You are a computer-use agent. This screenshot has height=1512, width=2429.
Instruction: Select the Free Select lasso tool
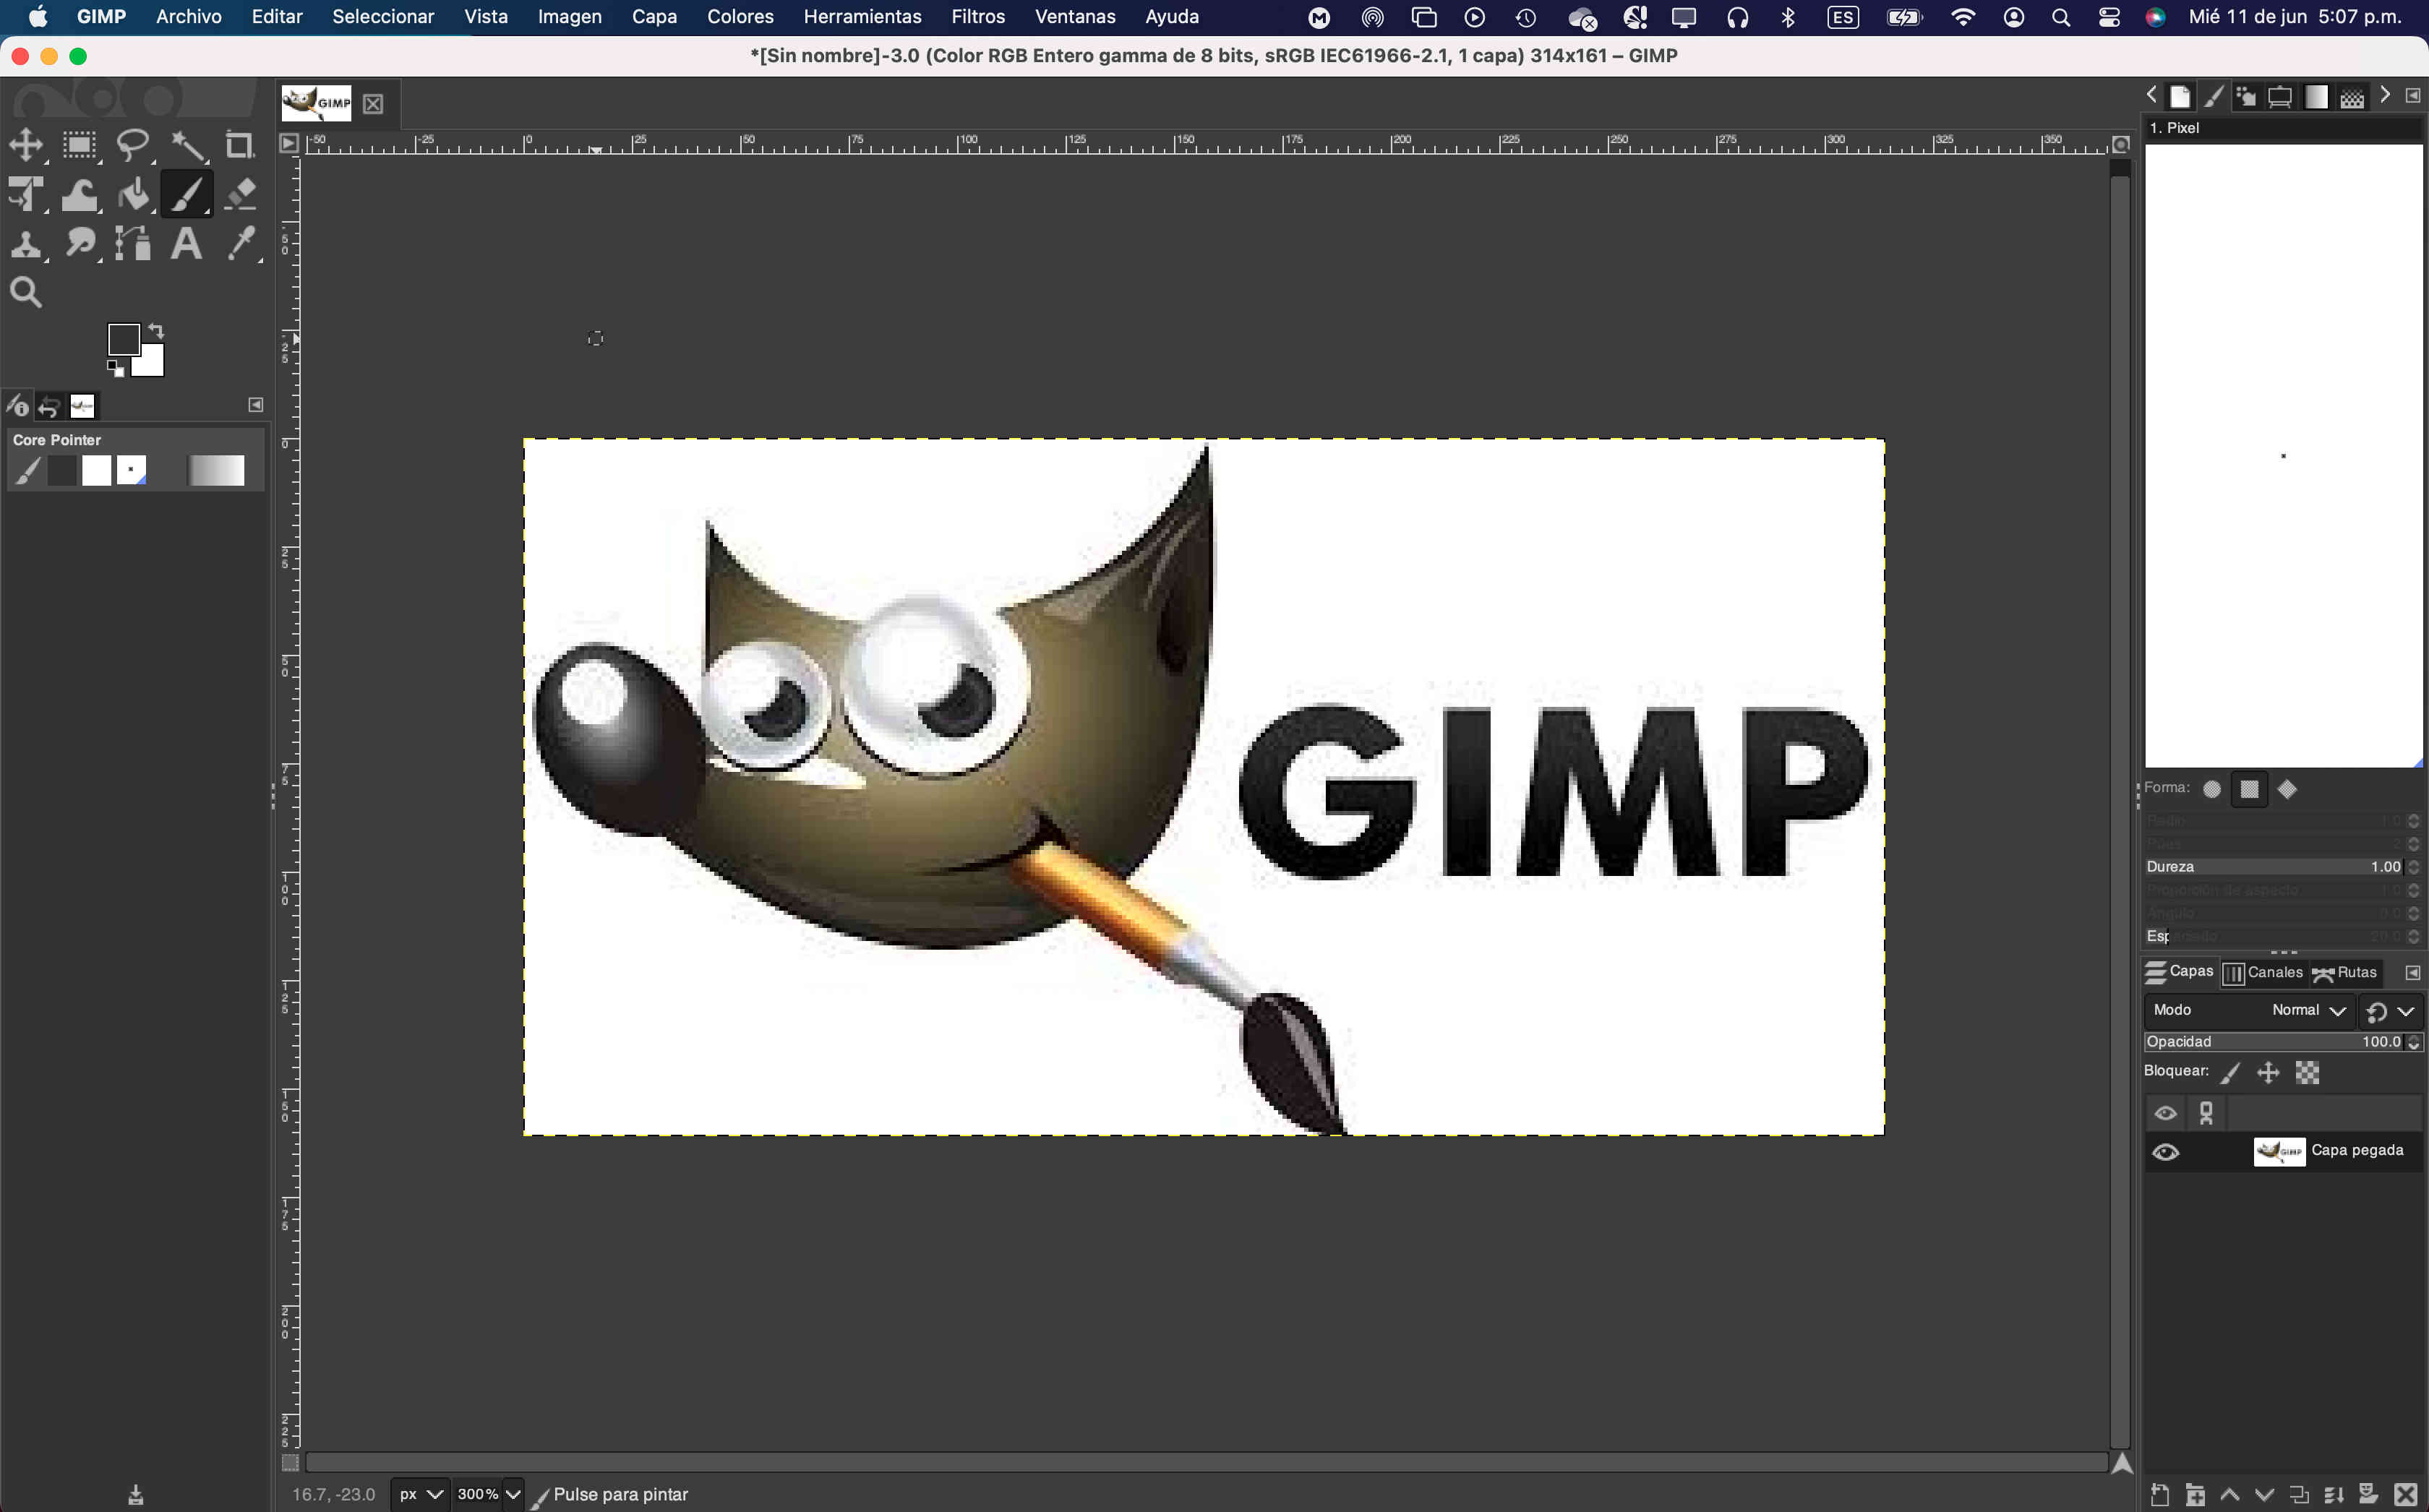click(x=133, y=145)
